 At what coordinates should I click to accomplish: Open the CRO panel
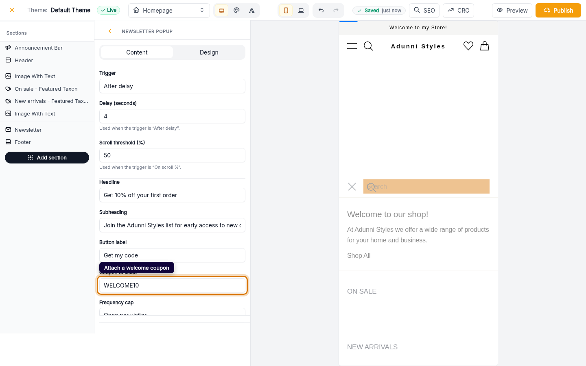(459, 10)
